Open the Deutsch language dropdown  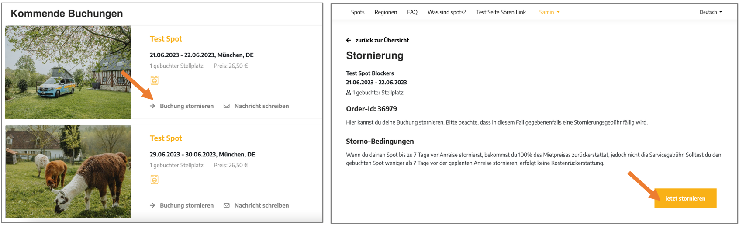click(x=711, y=12)
